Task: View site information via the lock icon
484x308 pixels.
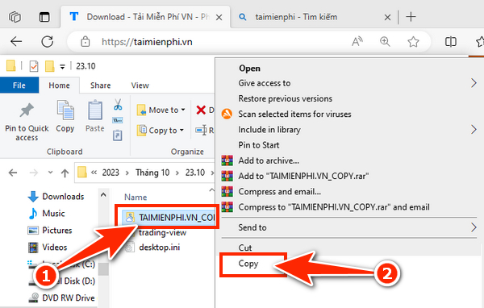Action: click(86, 41)
